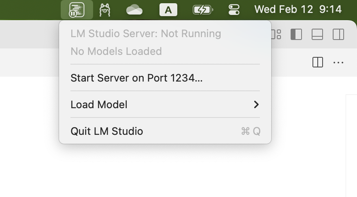Expand the Load Model submenu arrow
The image size is (357, 197).
pos(256,105)
